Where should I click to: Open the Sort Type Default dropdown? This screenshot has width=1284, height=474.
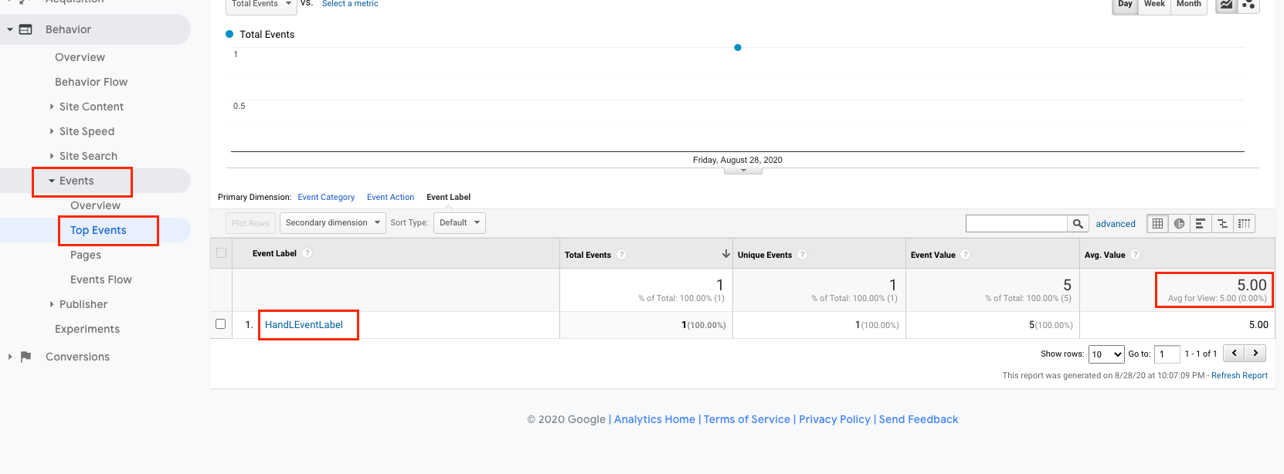click(459, 223)
